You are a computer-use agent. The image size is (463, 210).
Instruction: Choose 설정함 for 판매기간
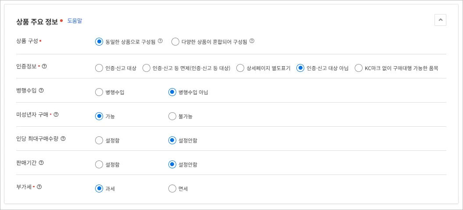99,164
